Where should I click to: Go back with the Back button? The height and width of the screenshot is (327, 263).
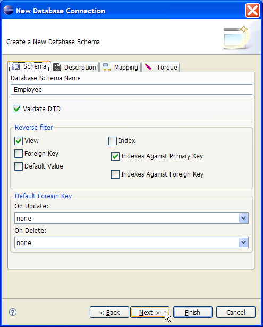pos(109,312)
